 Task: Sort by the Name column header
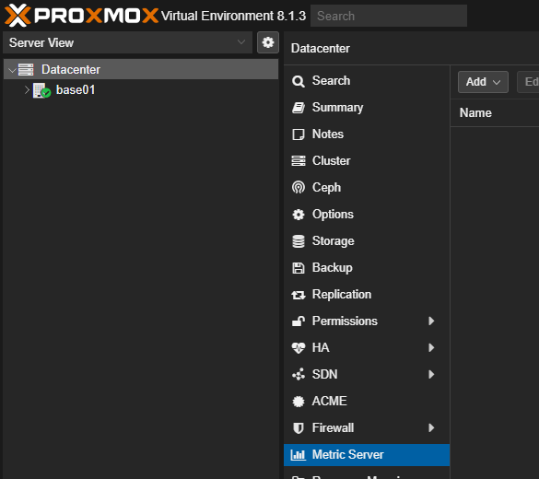point(475,112)
